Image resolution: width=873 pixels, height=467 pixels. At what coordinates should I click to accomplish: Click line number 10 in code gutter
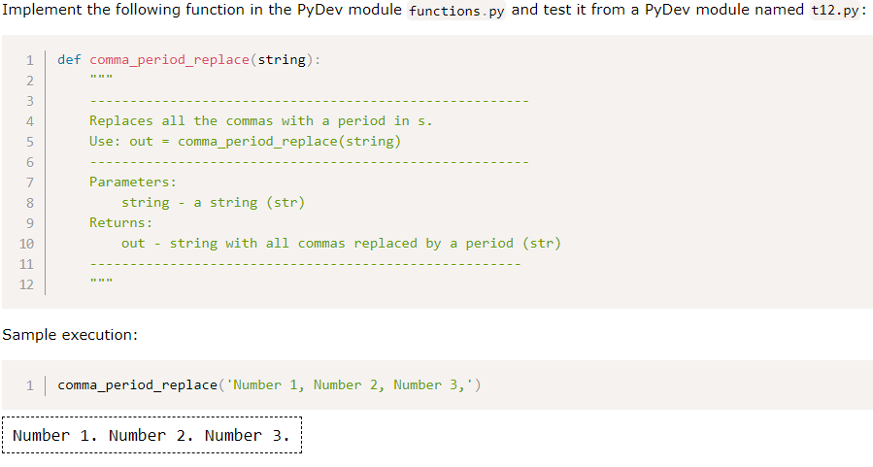point(26,244)
